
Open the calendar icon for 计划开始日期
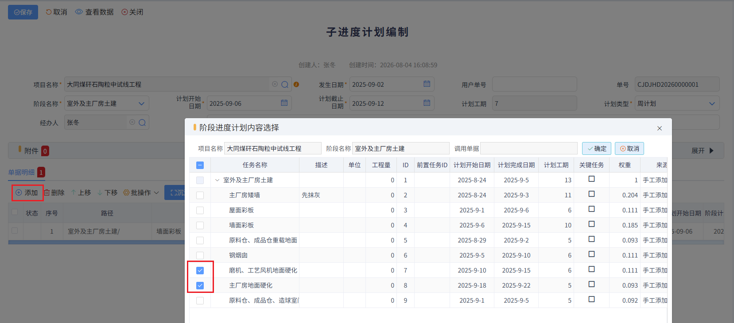[x=284, y=103]
